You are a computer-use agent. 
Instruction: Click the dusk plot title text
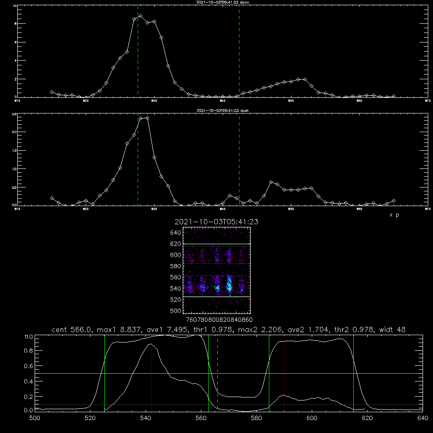pyautogui.click(x=223, y=110)
